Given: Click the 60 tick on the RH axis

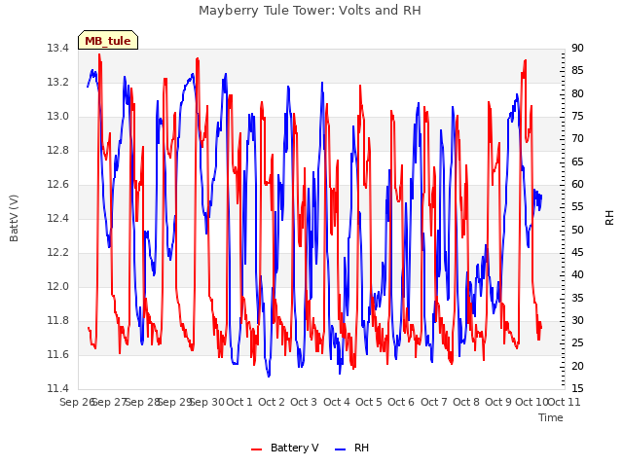Looking at the screenshot, I should (577, 185).
